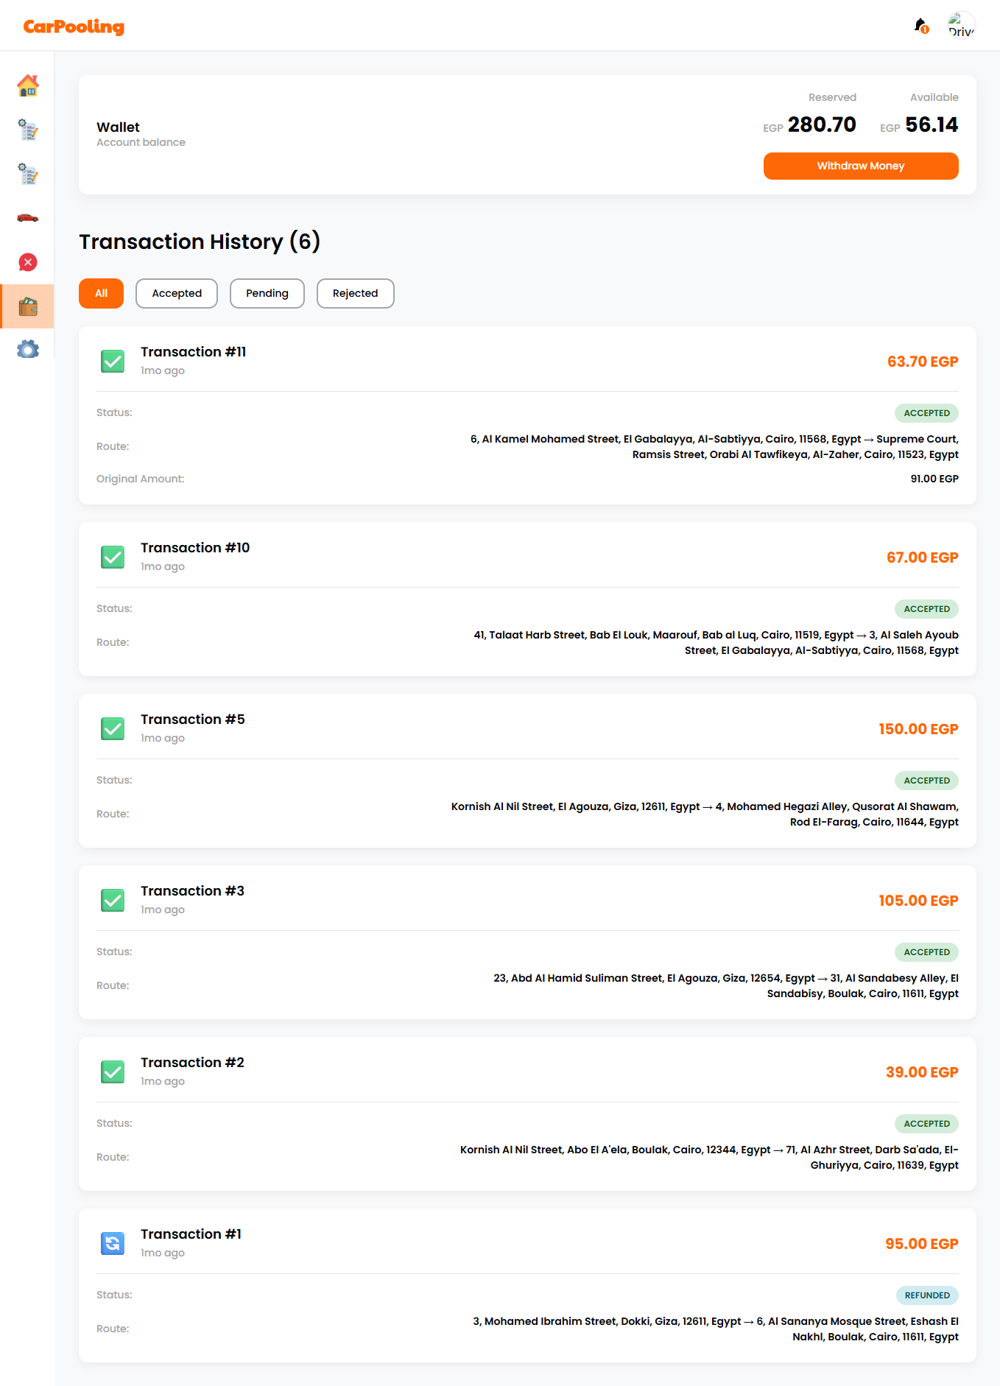Click the CarPooling logo
The image size is (1000, 1386).
point(74,27)
